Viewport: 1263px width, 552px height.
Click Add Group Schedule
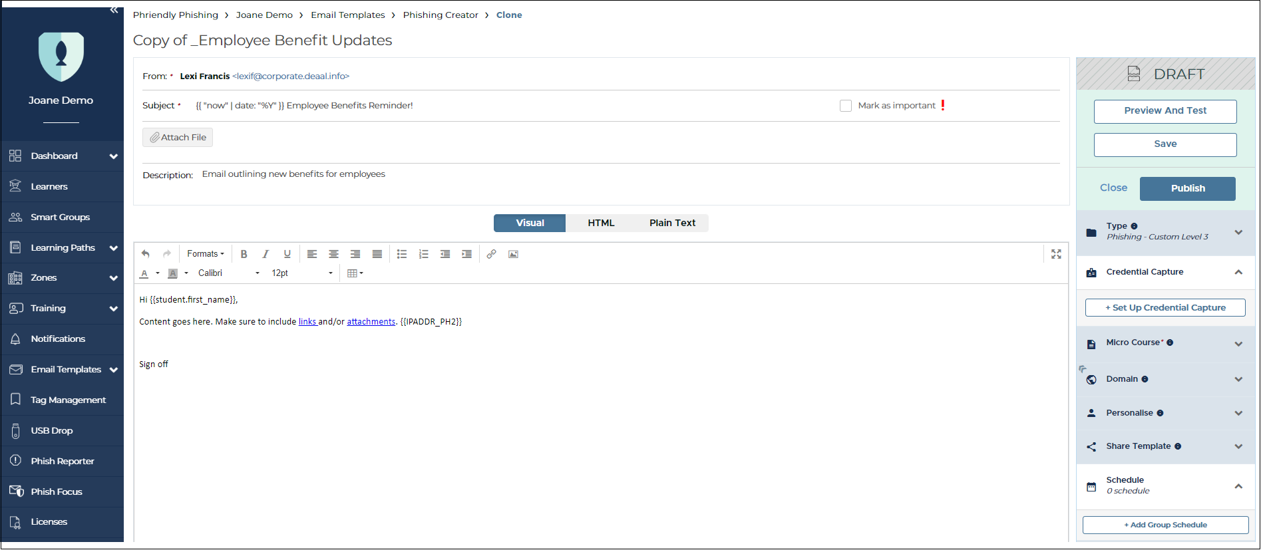[1167, 525]
